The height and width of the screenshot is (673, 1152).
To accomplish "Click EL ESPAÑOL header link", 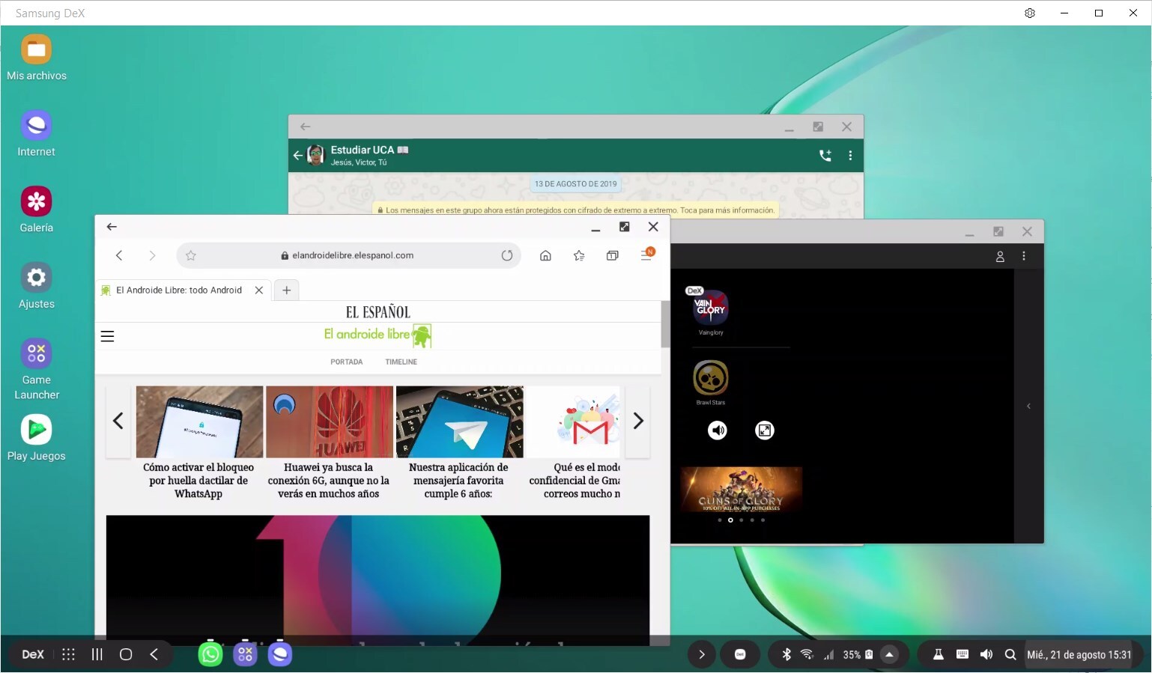I will [378, 312].
